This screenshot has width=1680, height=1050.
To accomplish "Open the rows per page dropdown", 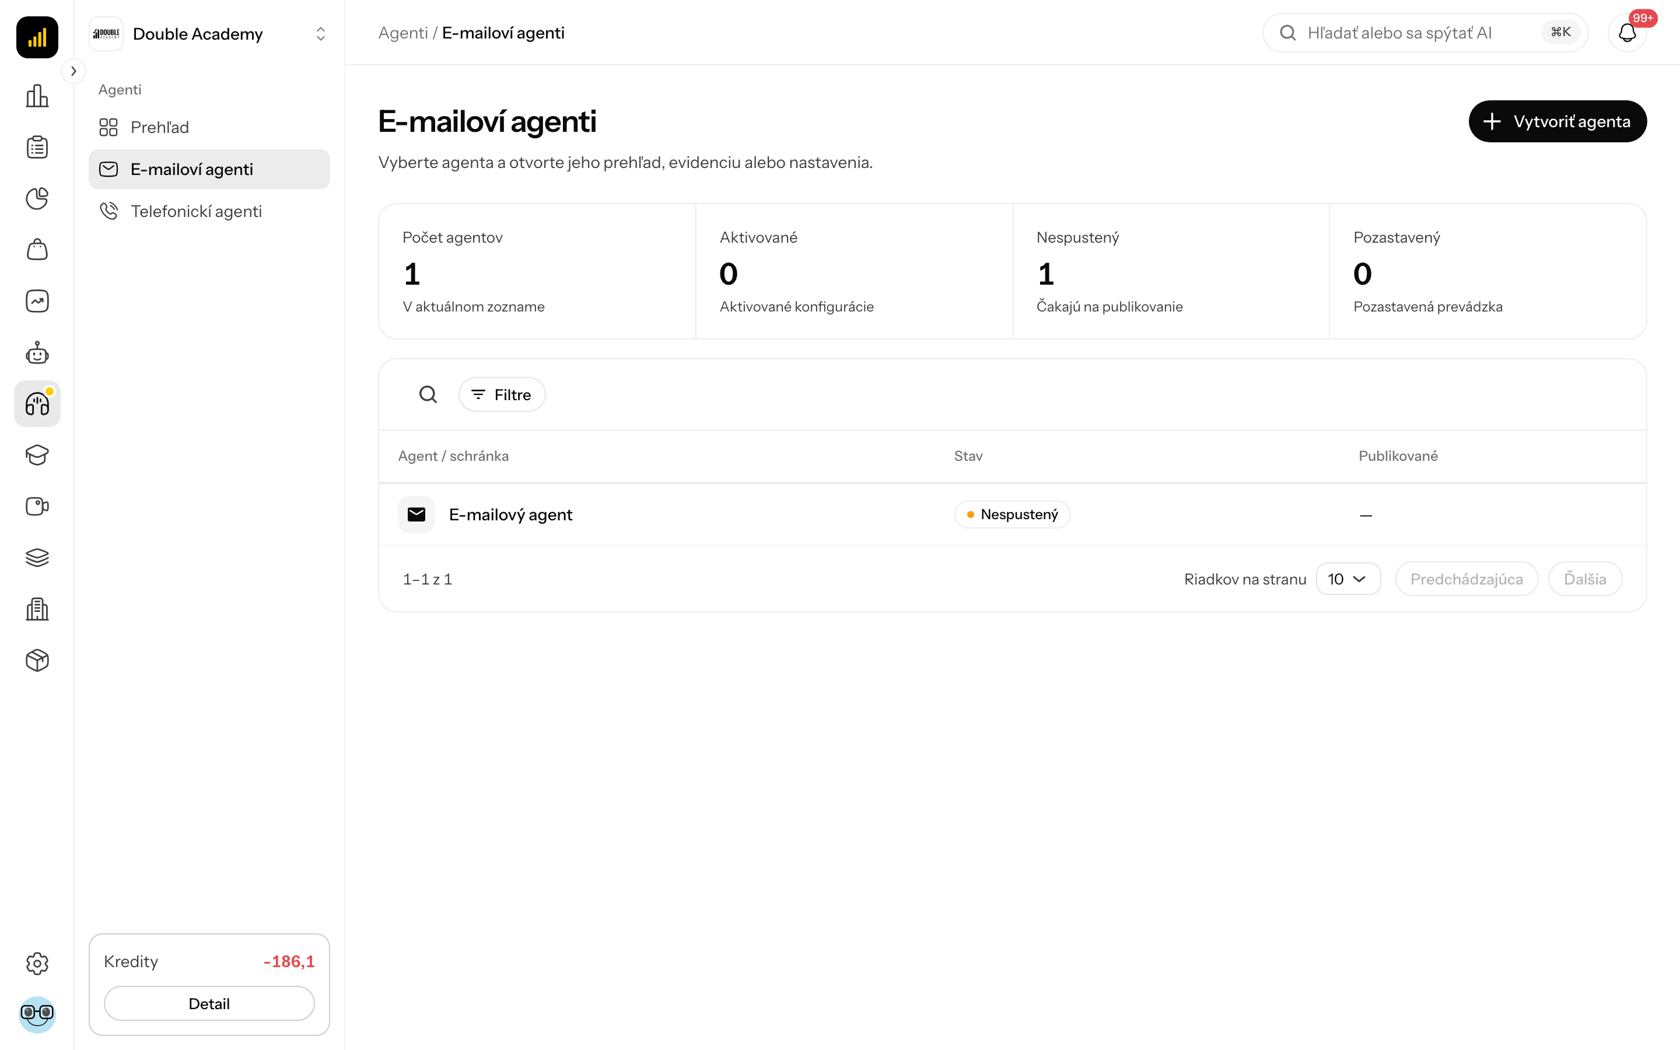I will pos(1347,579).
